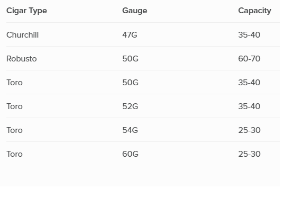The width and height of the screenshot is (284, 197).
Task: Click the 50G gauge in Robusto row
Action: coord(130,59)
